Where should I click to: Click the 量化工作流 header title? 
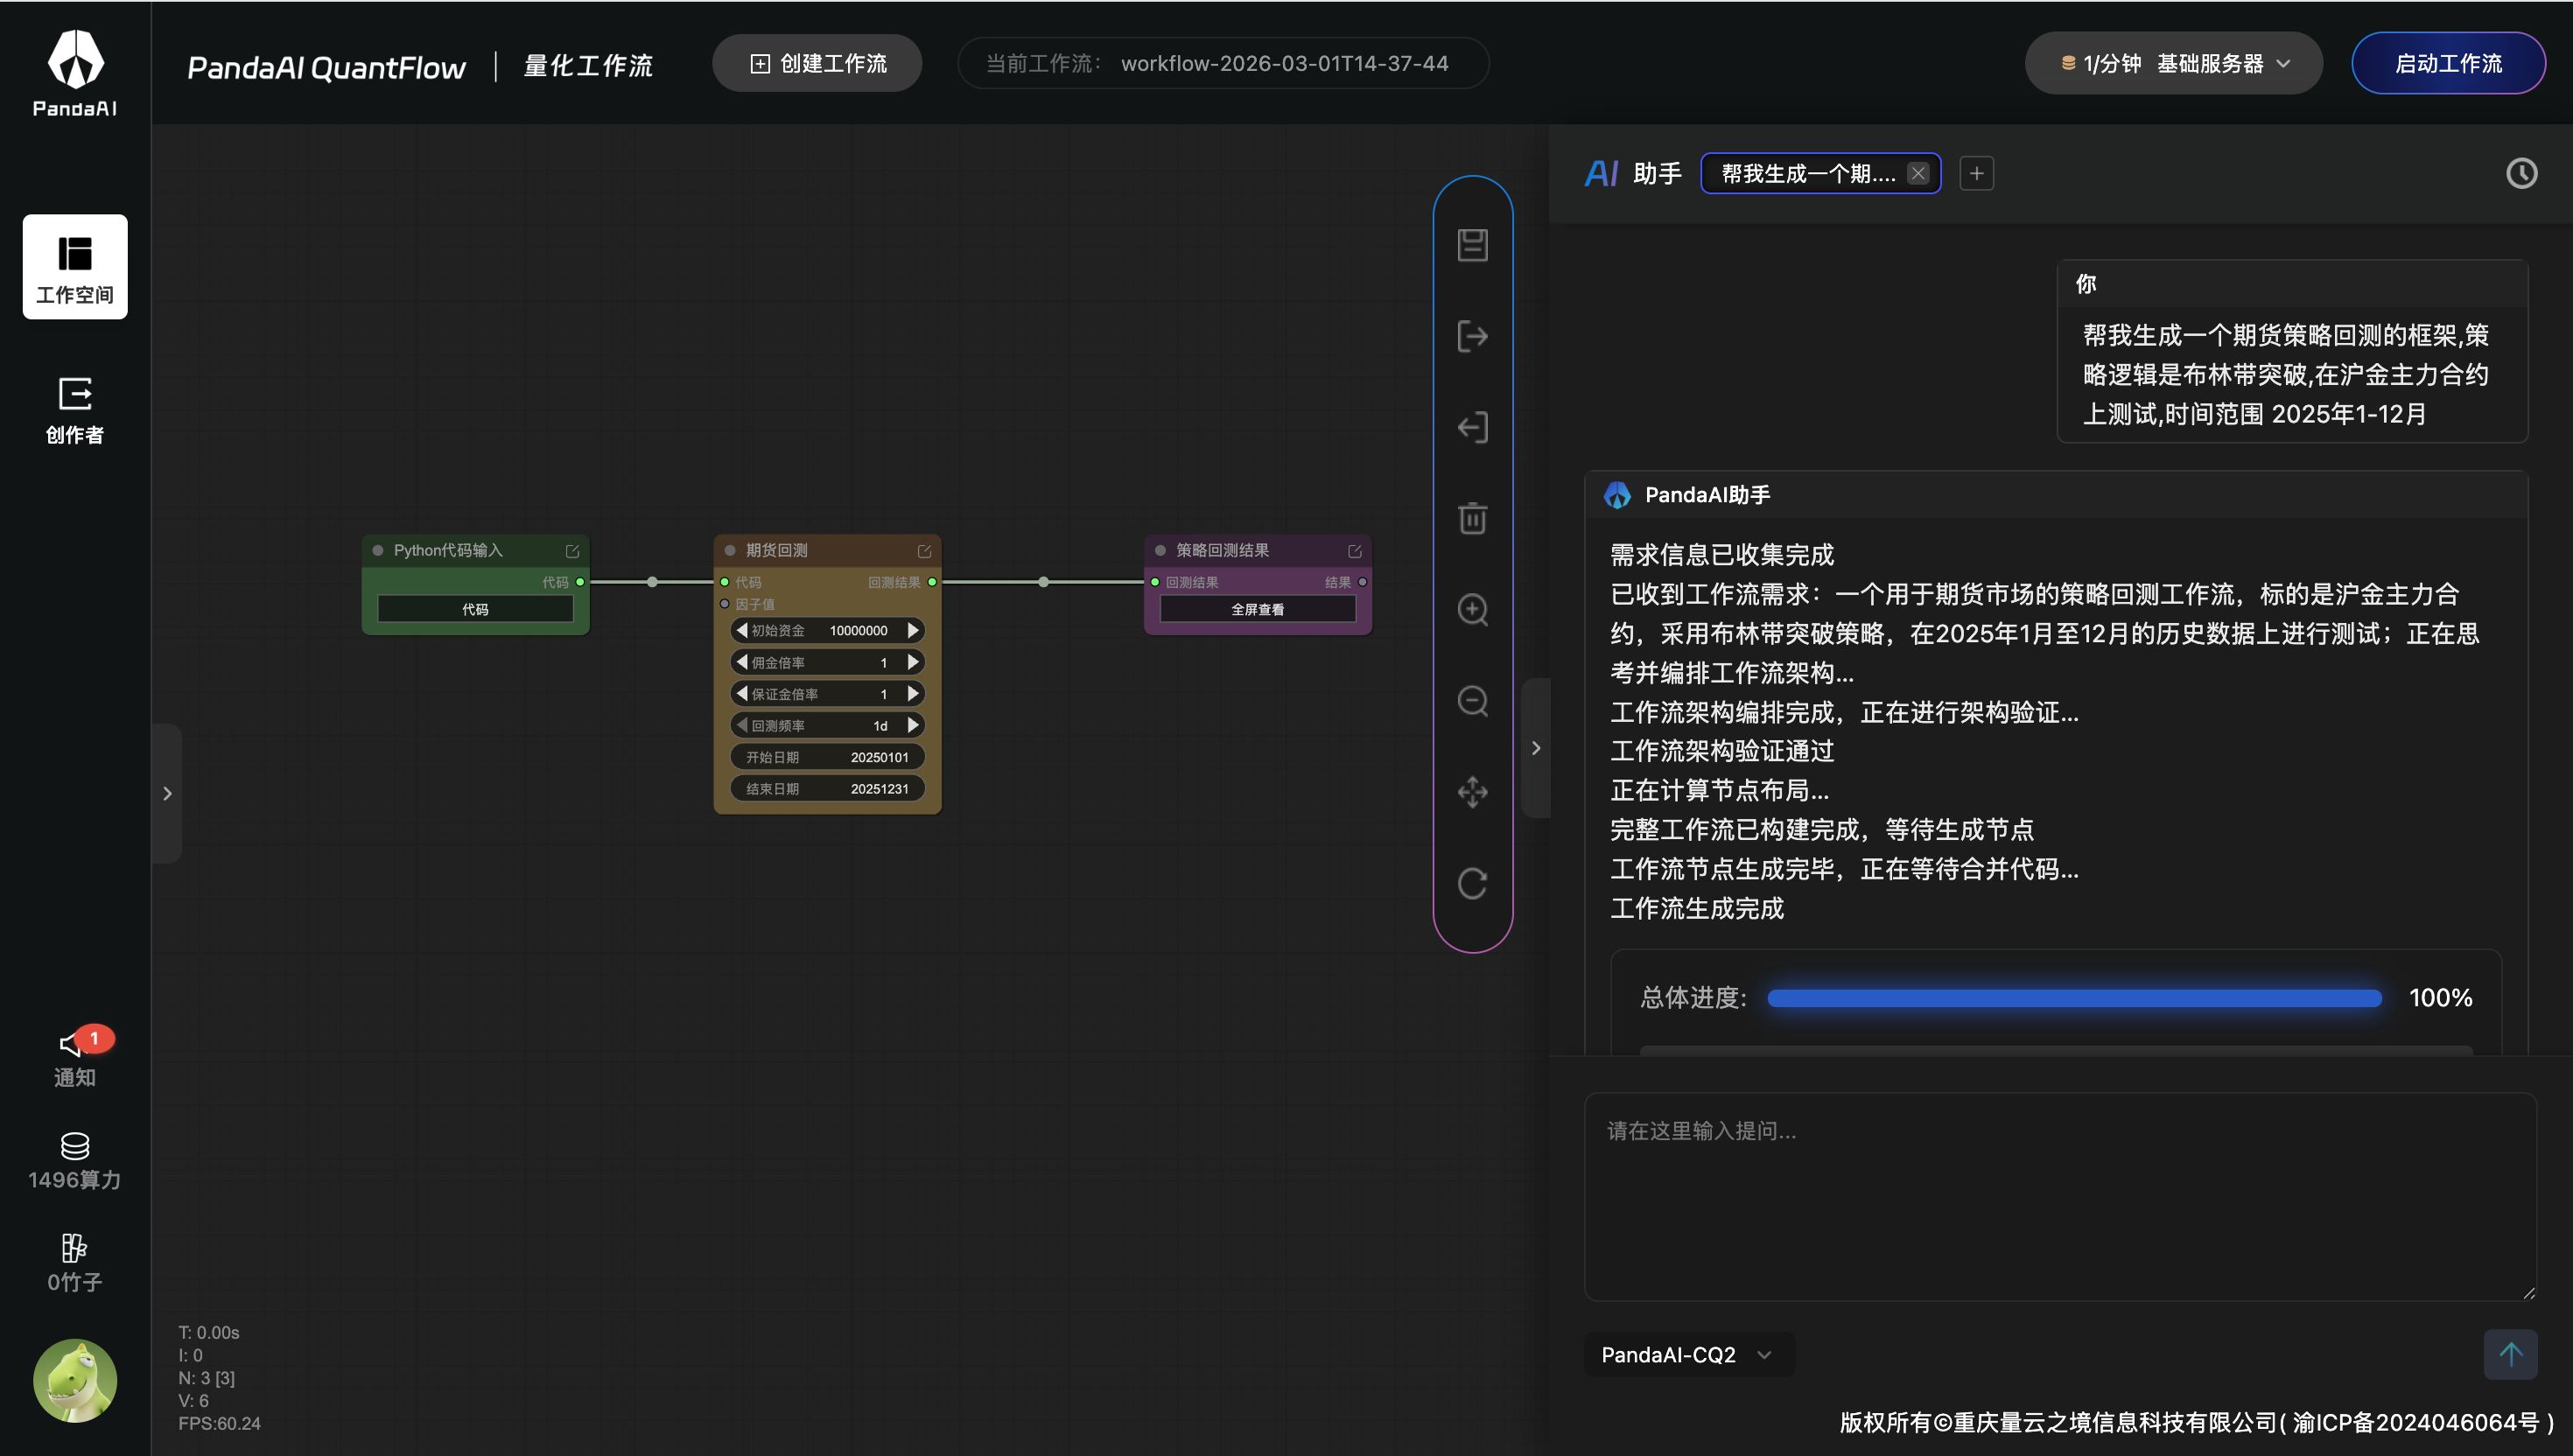[x=588, y=66]
